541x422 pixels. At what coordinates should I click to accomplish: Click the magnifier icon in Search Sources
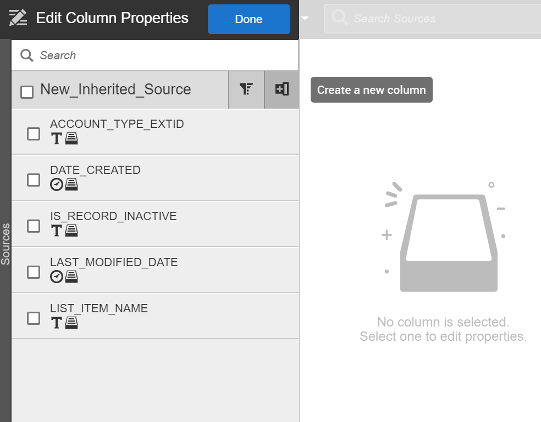point(340,19)
